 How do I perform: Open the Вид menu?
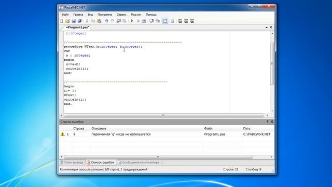point(90,15)
